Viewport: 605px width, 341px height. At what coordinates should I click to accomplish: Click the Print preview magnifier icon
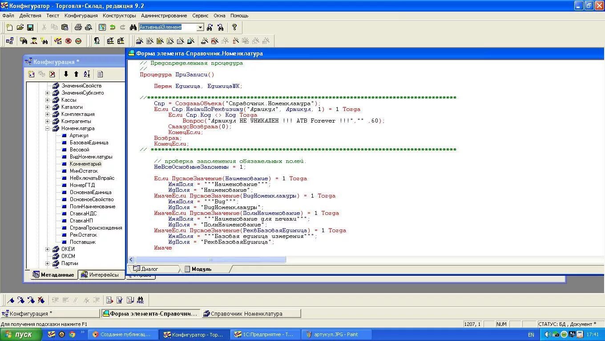pyautogui.click(x=89, y=28)
